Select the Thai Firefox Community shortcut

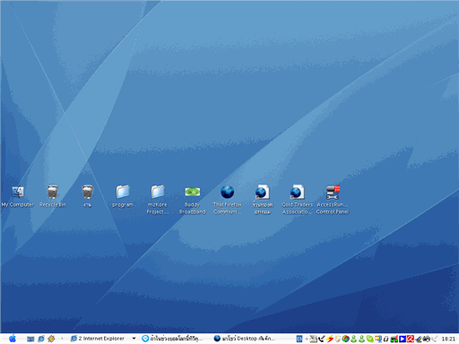pos(228,200)
